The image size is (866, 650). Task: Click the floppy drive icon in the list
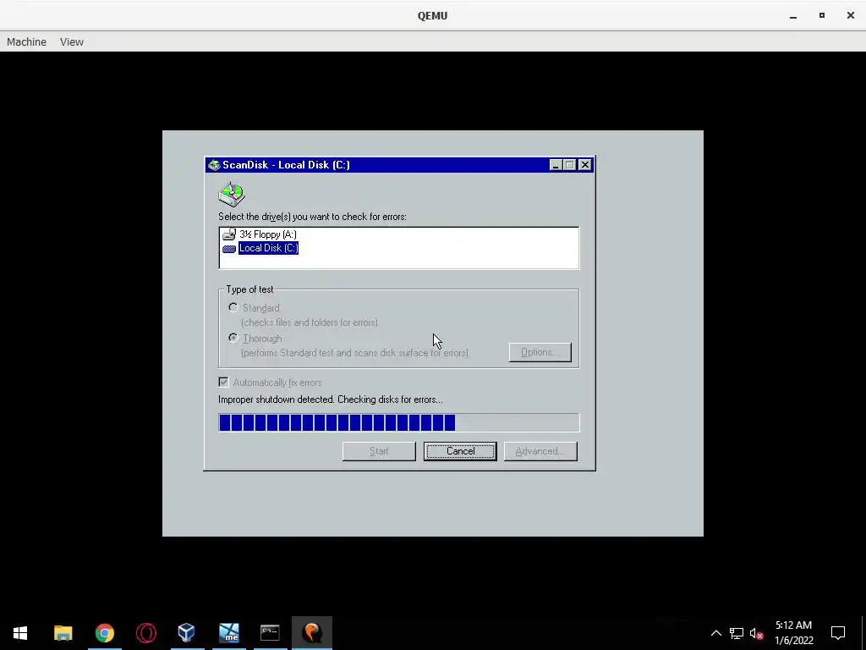(x=229, y=234)
